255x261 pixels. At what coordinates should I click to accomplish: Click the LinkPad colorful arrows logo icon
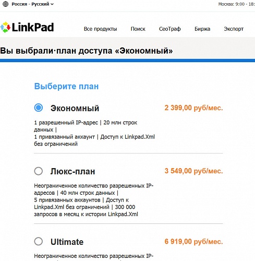click(x=5, y=27)
